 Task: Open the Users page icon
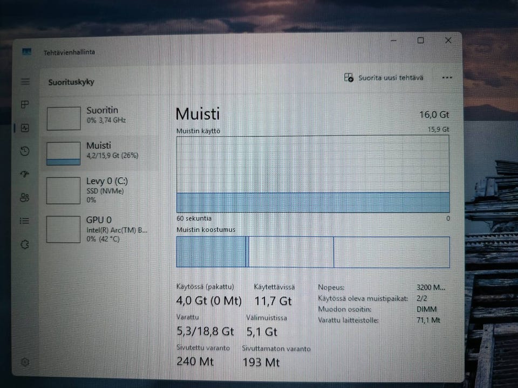25,197
